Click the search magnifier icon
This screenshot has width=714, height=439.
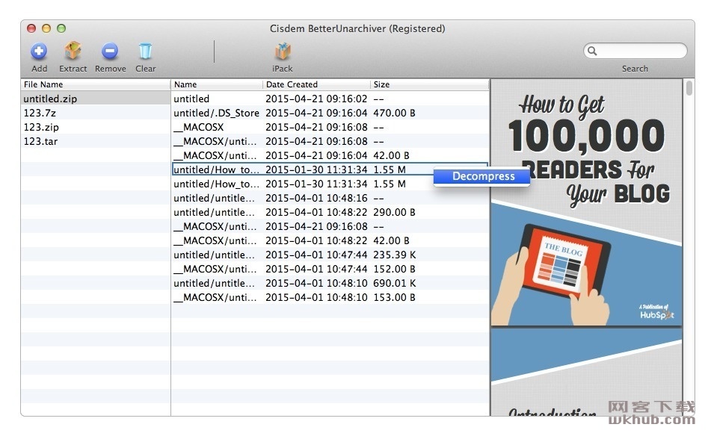[592, 51]
